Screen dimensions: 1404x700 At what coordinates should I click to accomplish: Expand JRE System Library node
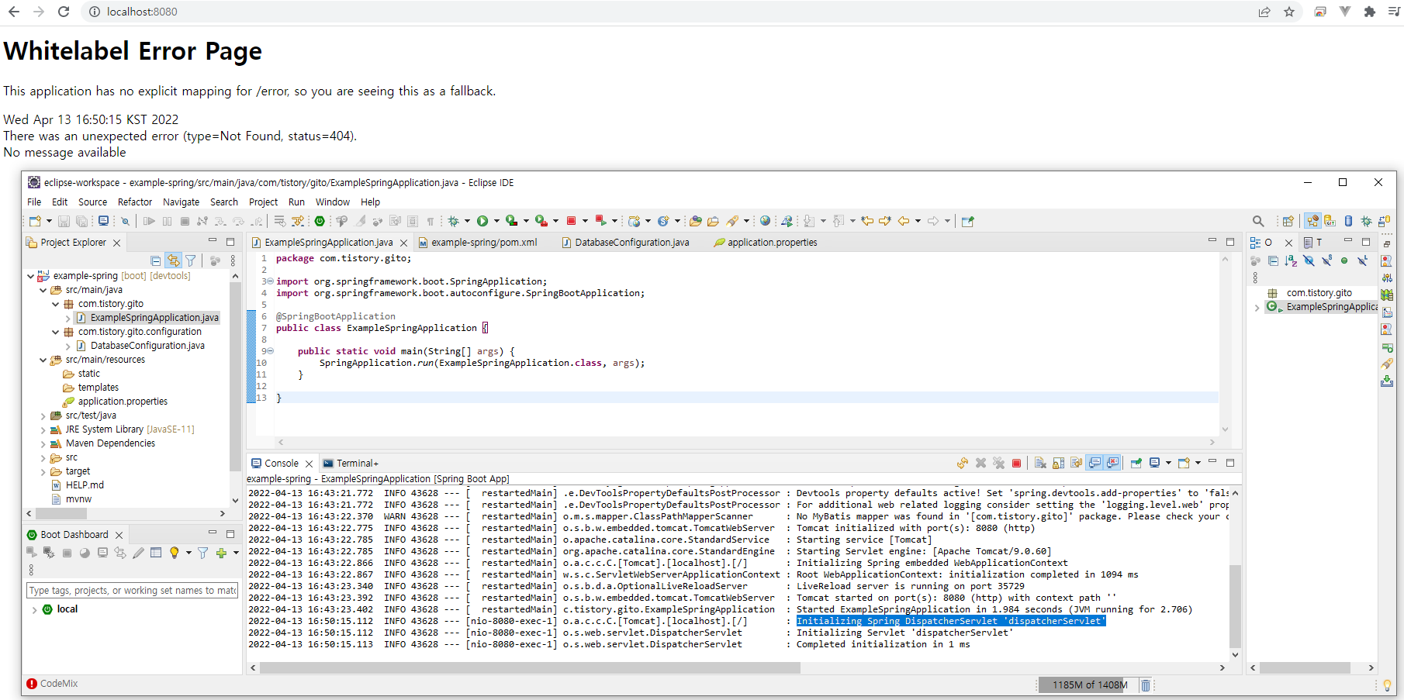tap(43, 429)
